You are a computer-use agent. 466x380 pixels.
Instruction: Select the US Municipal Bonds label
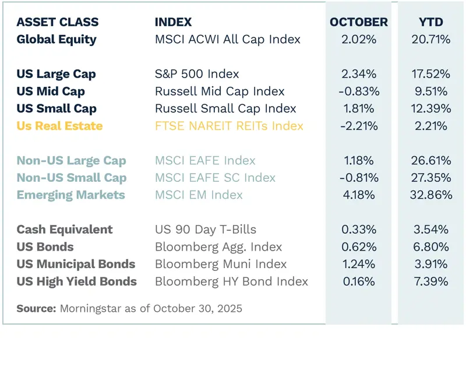tap(76, 264)
